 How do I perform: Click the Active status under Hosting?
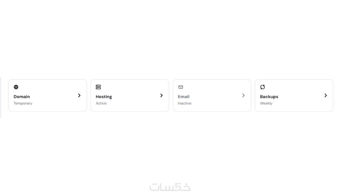(101, 103)
